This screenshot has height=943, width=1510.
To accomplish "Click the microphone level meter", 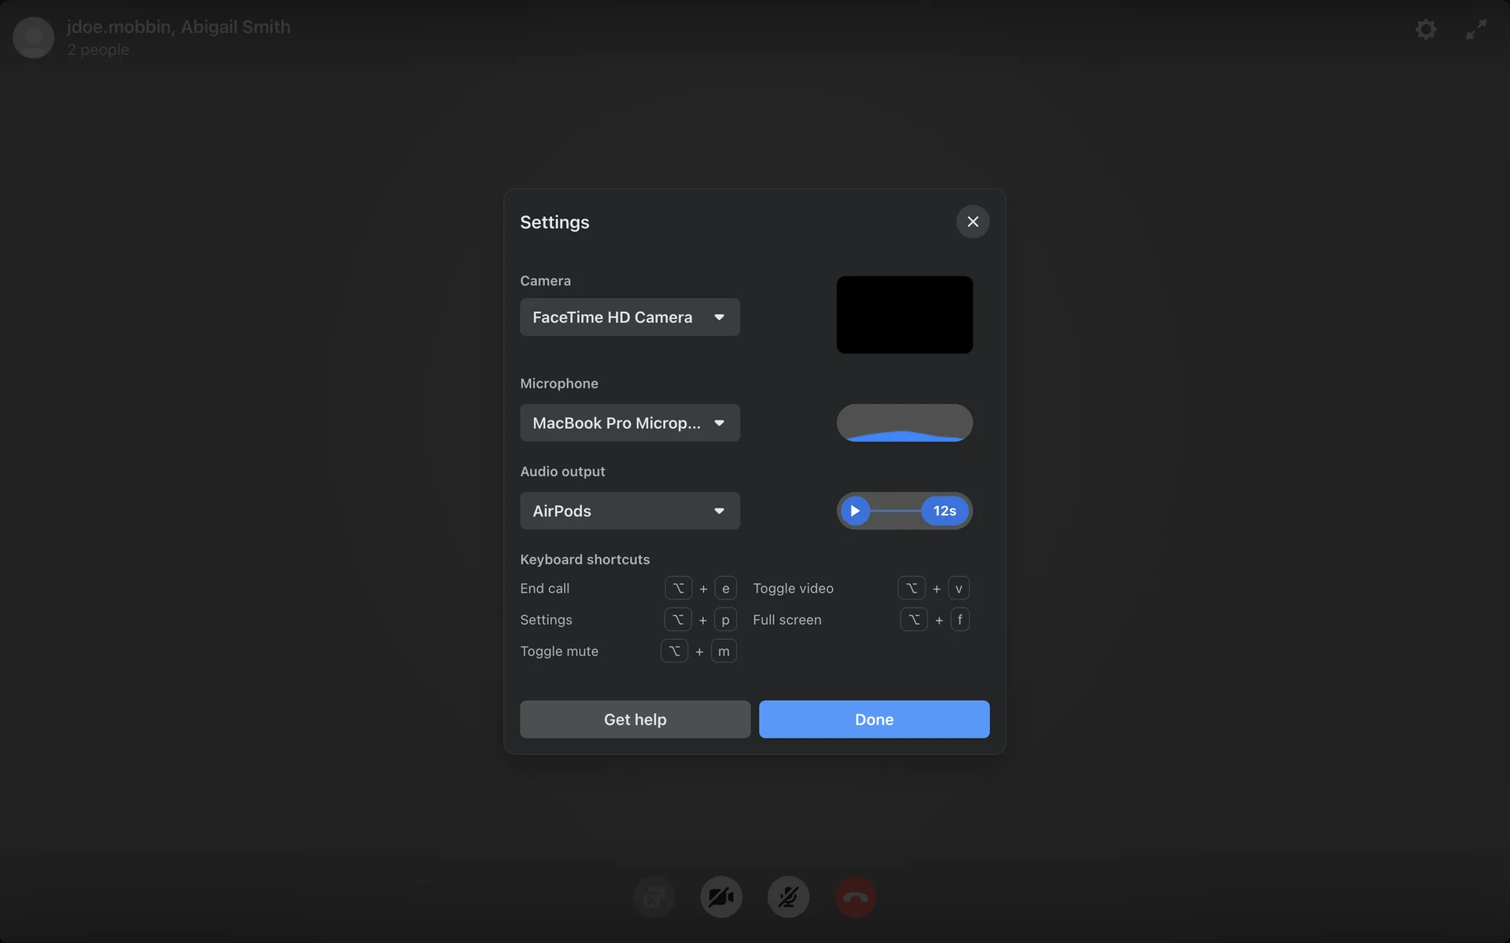I will pos(904,423).
